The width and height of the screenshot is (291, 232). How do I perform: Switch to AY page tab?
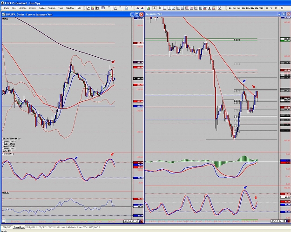pos(64,227)
